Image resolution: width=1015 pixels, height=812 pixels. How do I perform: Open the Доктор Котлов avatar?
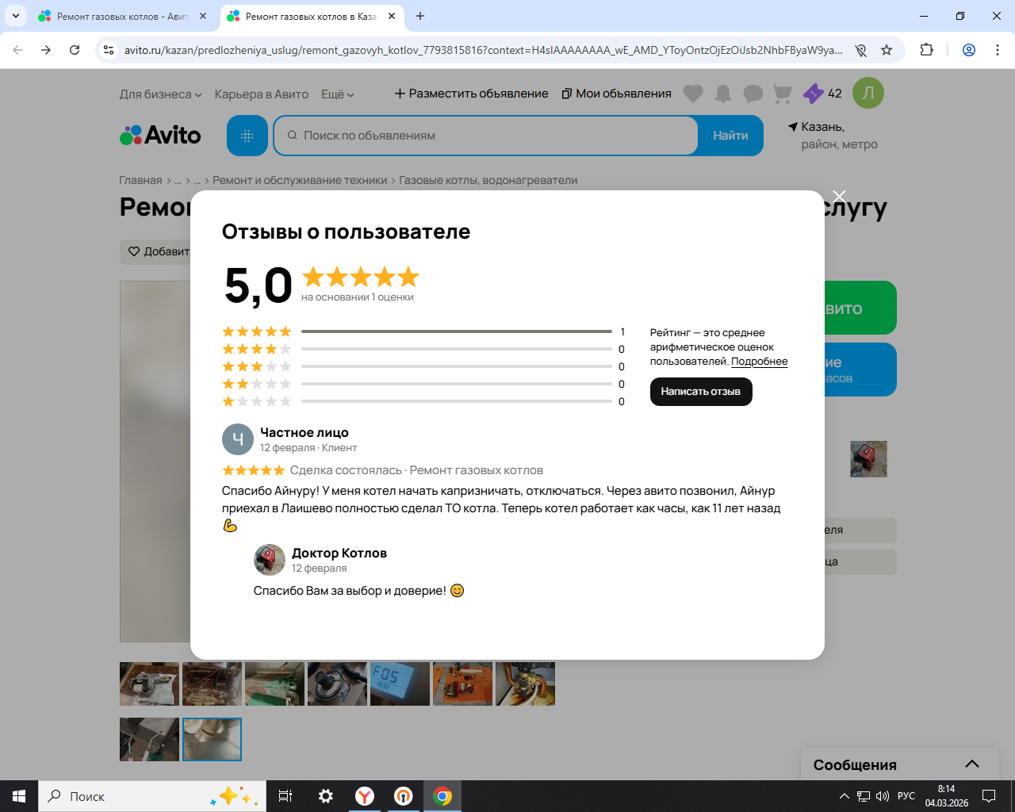[270, 560]
